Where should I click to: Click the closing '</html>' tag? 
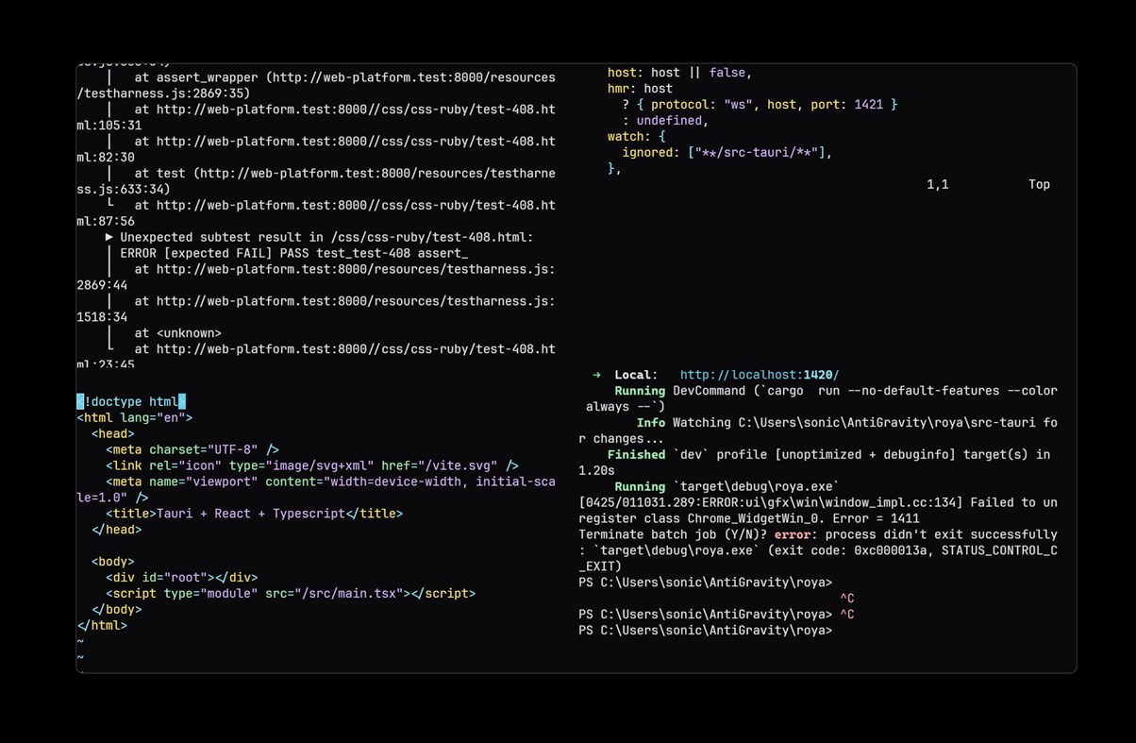[102, 626]
